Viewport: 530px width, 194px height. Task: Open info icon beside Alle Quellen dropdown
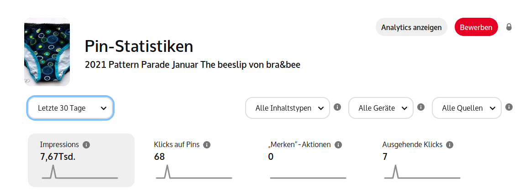(x=509, y=107)
